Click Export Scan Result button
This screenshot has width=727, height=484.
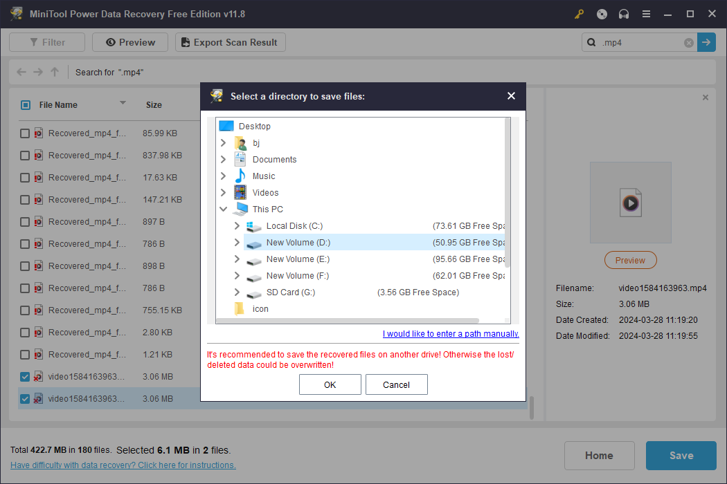231,42
